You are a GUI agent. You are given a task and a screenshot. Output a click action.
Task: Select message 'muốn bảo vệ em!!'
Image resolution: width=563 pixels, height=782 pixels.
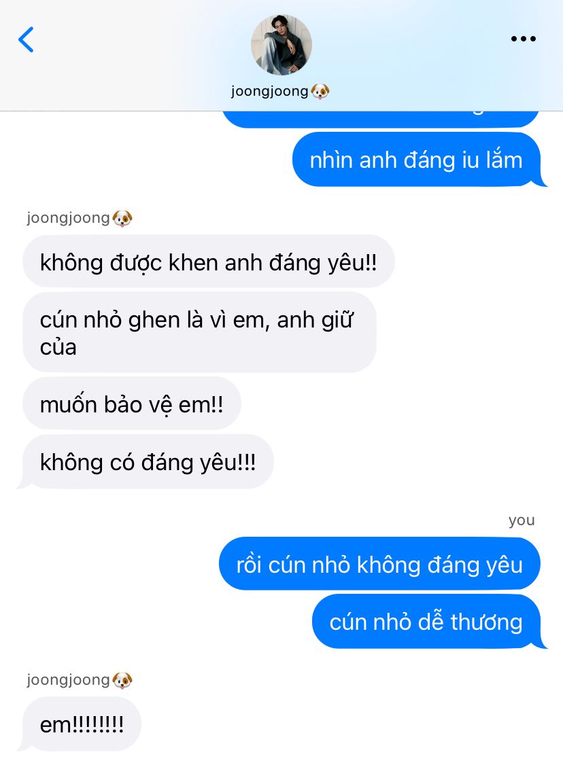[132, 404]
